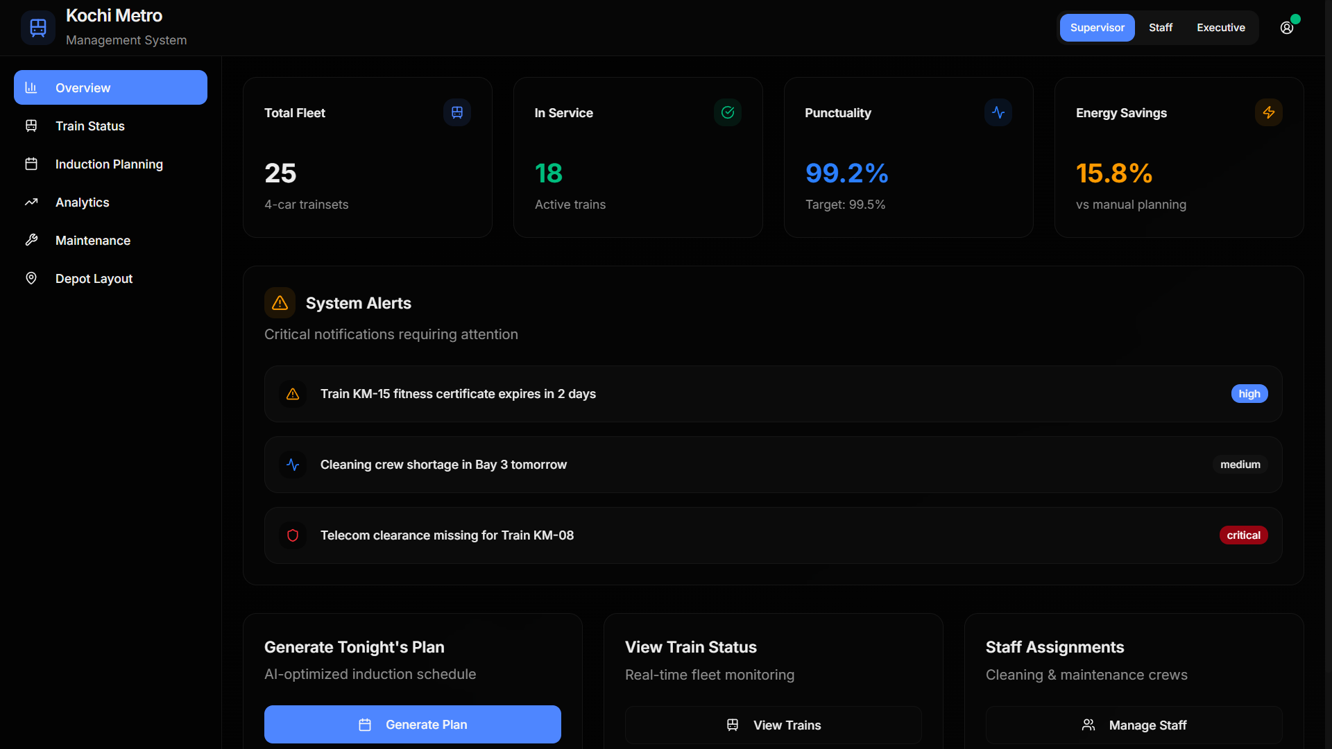Viewport: 1332px width, 749px height.
Task: Open the KM-15 fitness certificate alert
Action: [x=458, y=394]
